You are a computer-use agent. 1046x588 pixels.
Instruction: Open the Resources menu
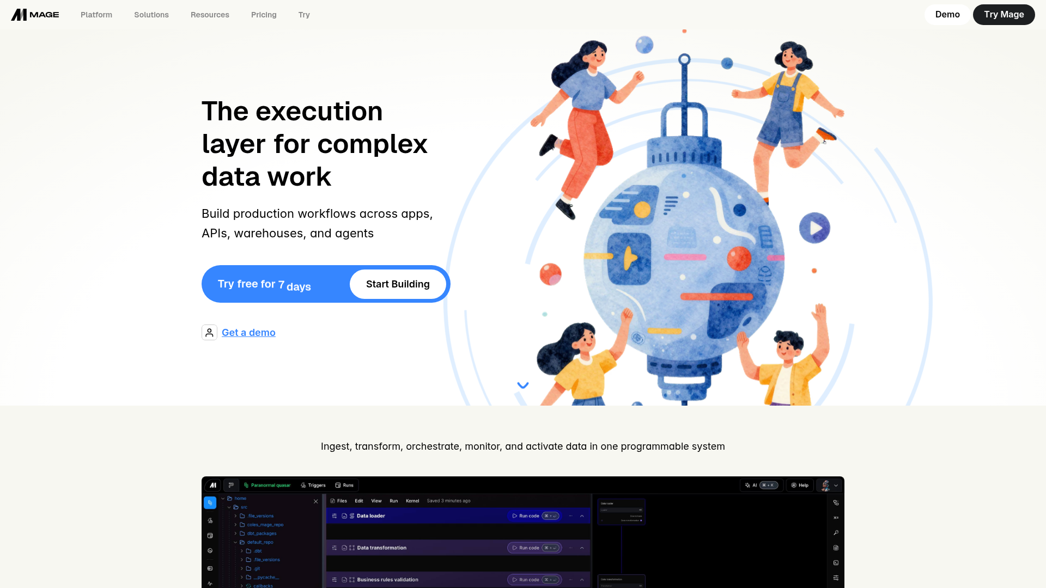coord(210,15)
